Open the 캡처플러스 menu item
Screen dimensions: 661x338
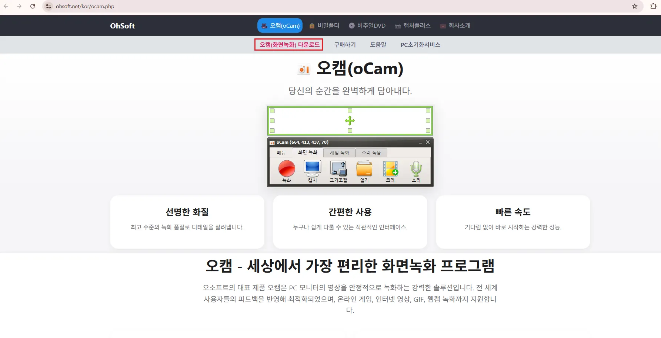(x=413, y=25)
